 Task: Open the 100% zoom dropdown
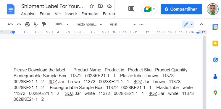coord(61,24)
